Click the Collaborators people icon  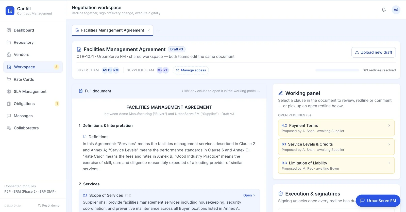coord(9,128)
